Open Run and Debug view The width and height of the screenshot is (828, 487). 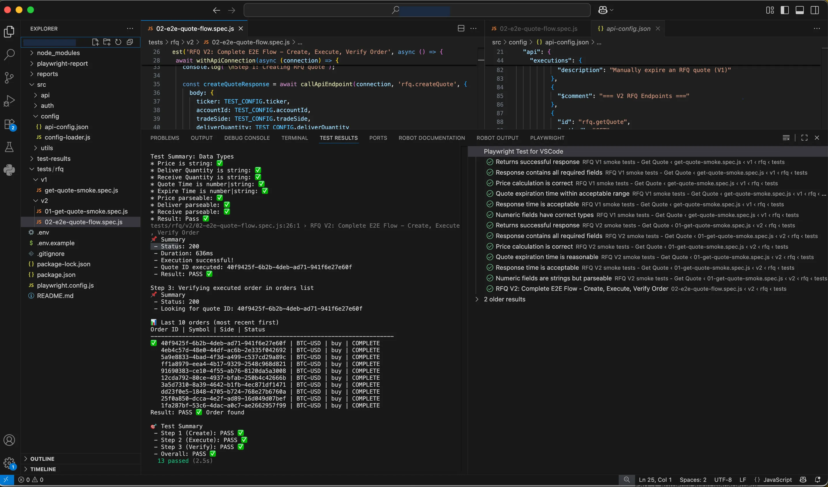9,101
